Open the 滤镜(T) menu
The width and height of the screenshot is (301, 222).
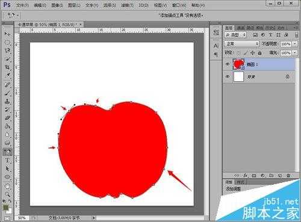click(x=127, y=5)
